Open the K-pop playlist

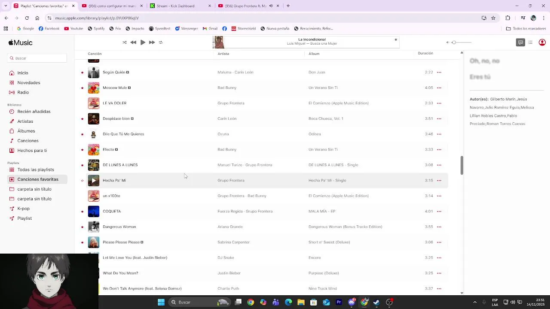click(24, 209)
